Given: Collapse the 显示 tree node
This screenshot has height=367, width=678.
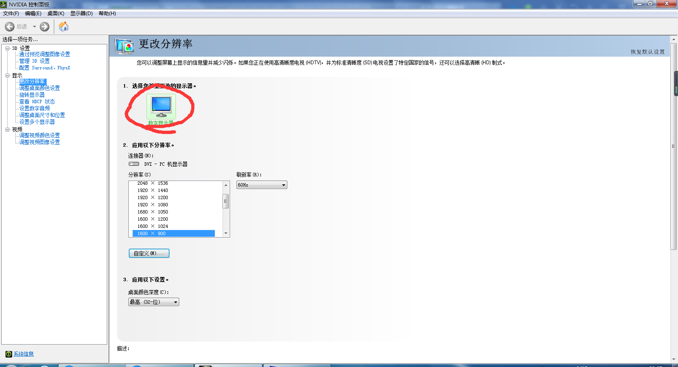Looking at the screenshot, I should [7, 75].
